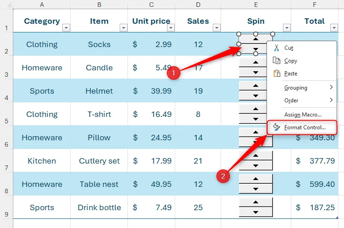Click the Format Control paintbrush icon
The width and height of the screenshot is (344, 228).
[277, 127]
